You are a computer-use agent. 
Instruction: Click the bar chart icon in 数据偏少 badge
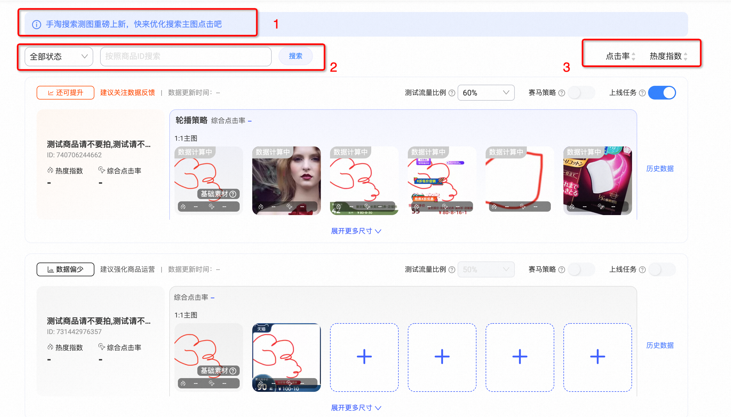coord(51,269)
